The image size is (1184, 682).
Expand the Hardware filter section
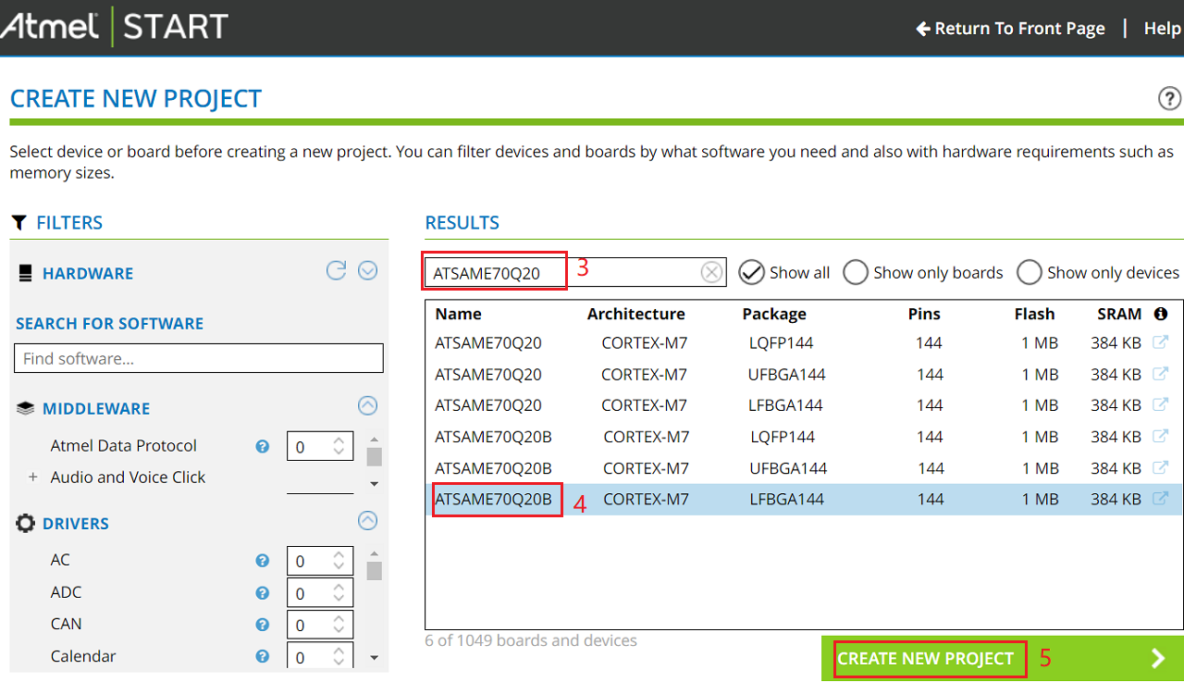(x=368, y=271)
